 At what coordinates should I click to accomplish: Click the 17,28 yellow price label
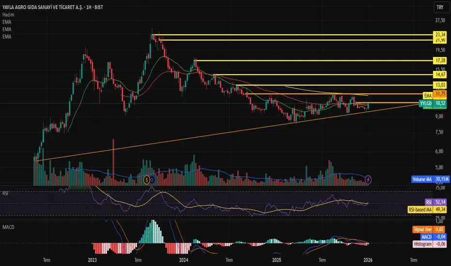[x=440, y=60]
